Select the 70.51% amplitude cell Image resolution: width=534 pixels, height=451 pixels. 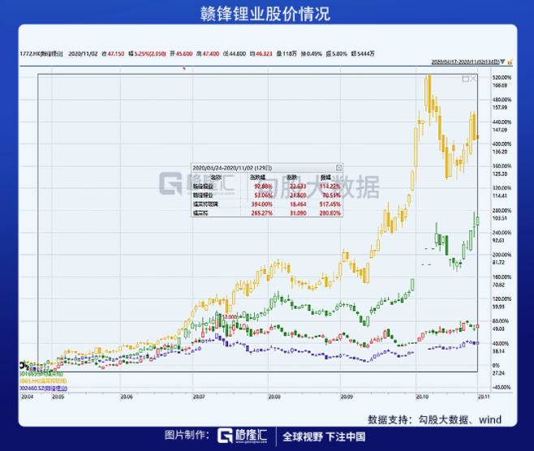click(x=331, y=195)
